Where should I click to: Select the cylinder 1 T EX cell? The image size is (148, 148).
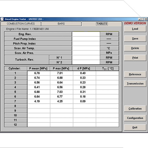(107, 73)
